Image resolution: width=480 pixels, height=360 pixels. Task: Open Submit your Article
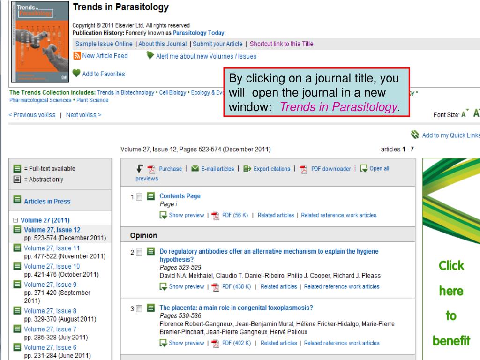pos(217,44)
